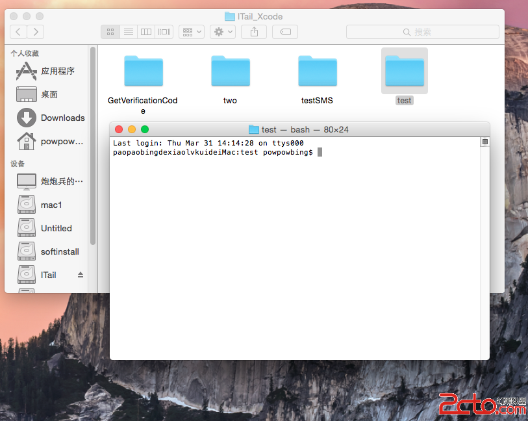Open the gear action menu

click(222, 31)
